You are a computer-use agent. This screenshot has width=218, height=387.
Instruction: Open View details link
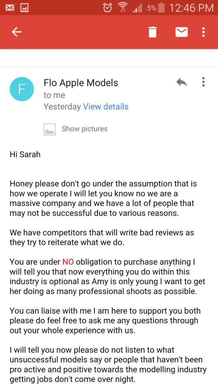[x=106, y=107]
